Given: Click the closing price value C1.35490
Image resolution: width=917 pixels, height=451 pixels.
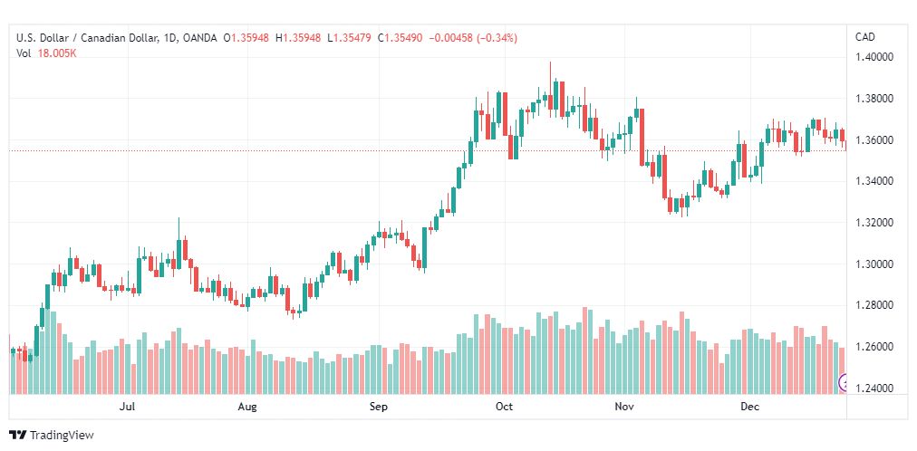Looking at the screenshot, I should (401, 38).
